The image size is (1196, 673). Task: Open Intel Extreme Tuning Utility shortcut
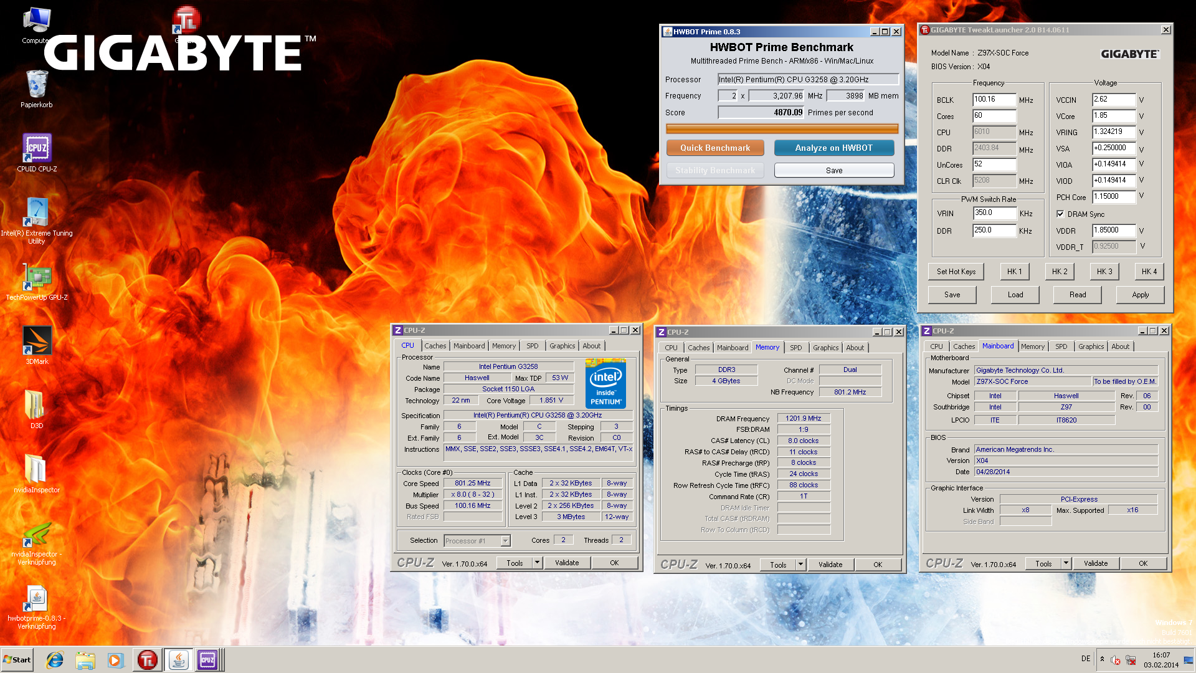point(37,221)
